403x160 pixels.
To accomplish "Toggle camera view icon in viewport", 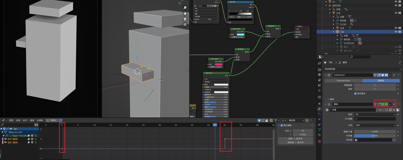I will 185,19.
